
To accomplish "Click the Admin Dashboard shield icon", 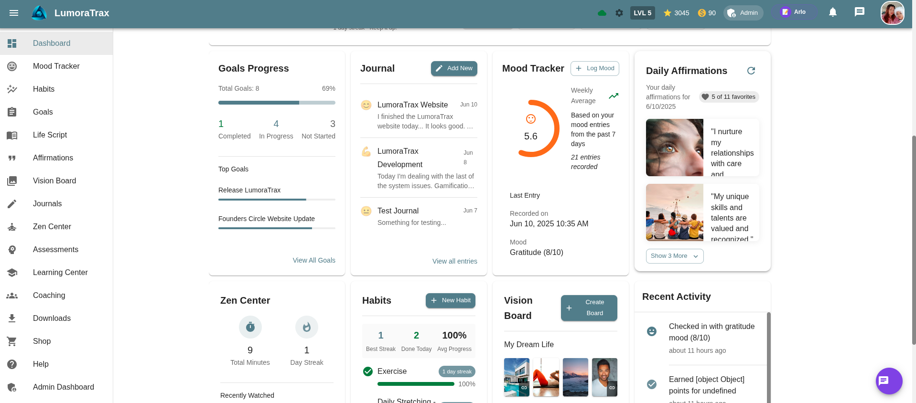I will (x=12, y=387).
